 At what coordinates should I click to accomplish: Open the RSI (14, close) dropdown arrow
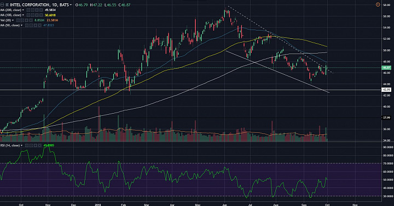coord(21,145)
